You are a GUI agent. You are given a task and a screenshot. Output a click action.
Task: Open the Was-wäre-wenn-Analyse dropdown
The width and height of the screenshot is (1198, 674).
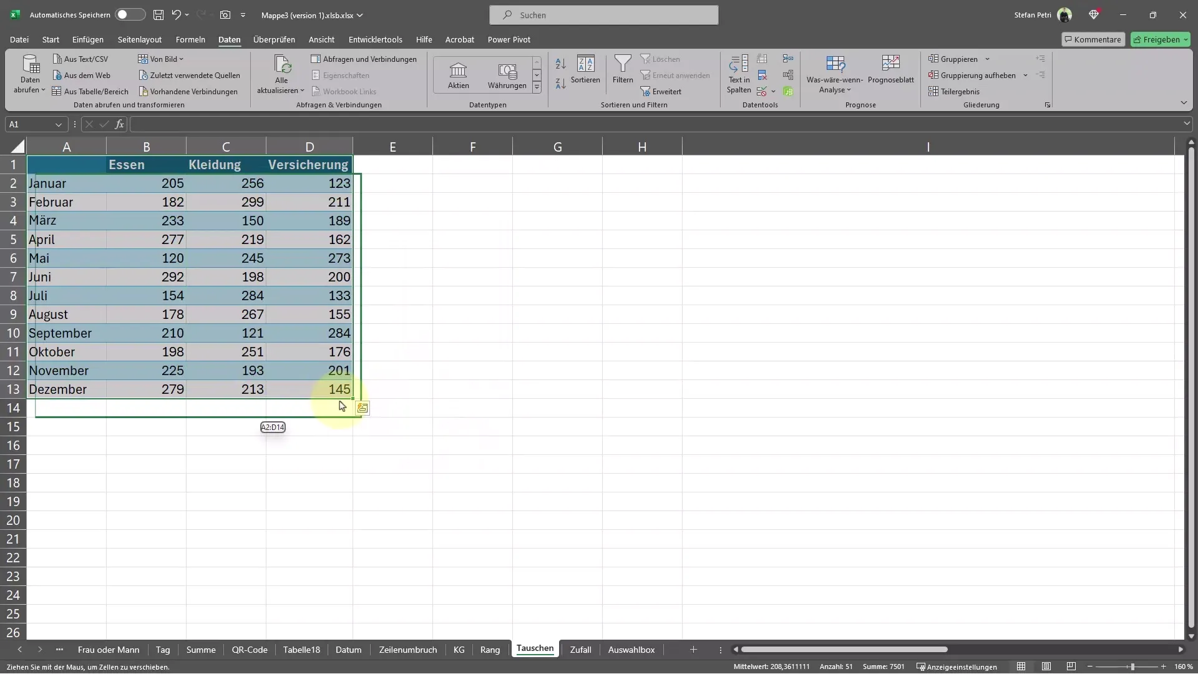coord(834,74)
